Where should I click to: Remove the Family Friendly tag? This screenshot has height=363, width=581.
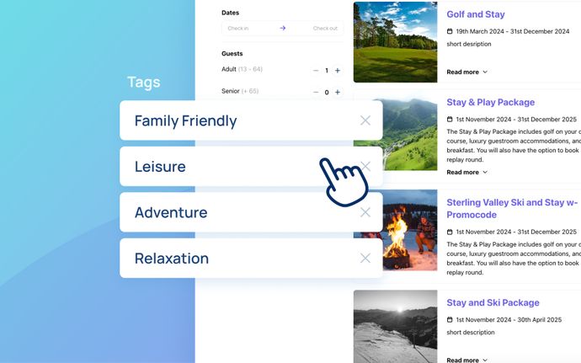pyautogui.click(x=365, y=120)
